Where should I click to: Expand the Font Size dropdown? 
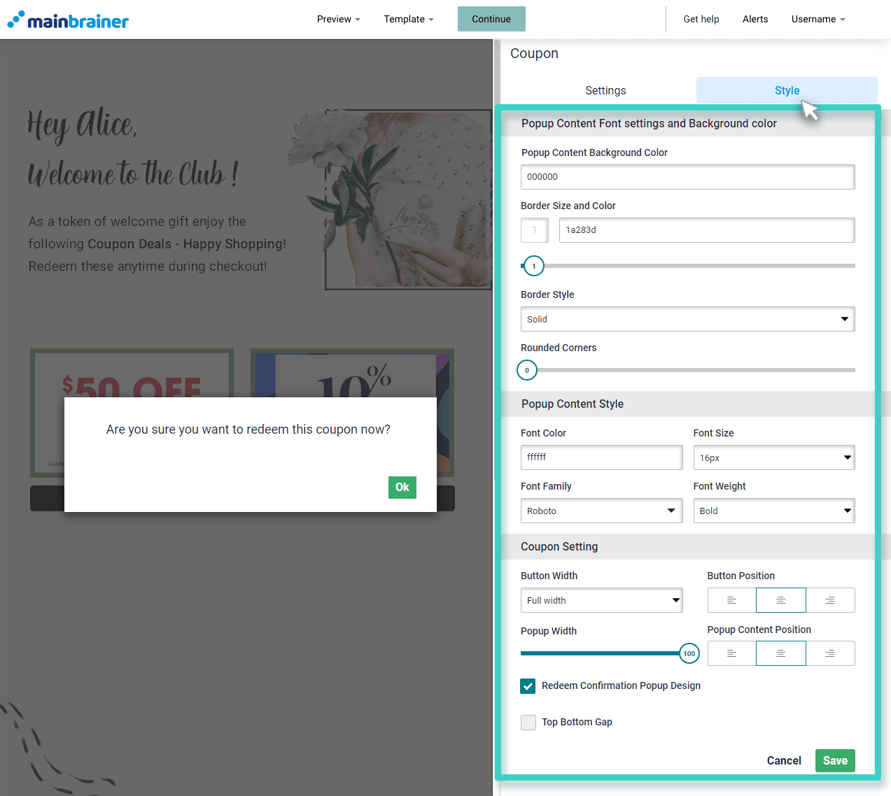coord(773,458)
